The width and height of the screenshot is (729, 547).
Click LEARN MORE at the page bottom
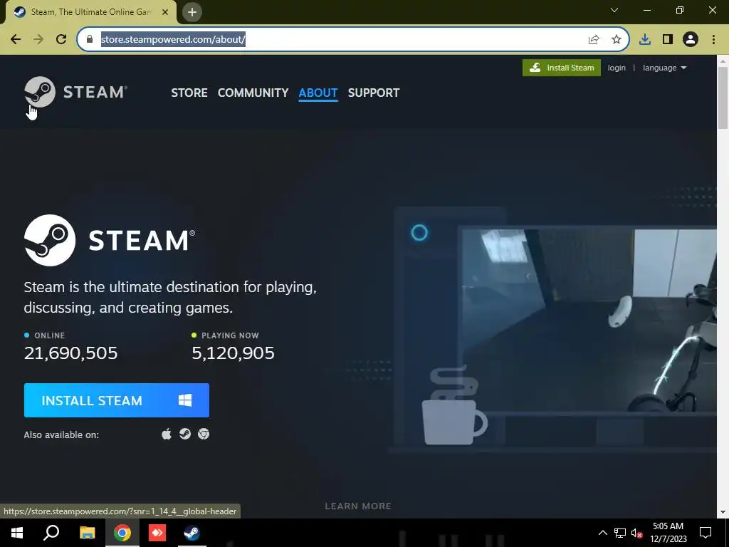pos(358,506)
